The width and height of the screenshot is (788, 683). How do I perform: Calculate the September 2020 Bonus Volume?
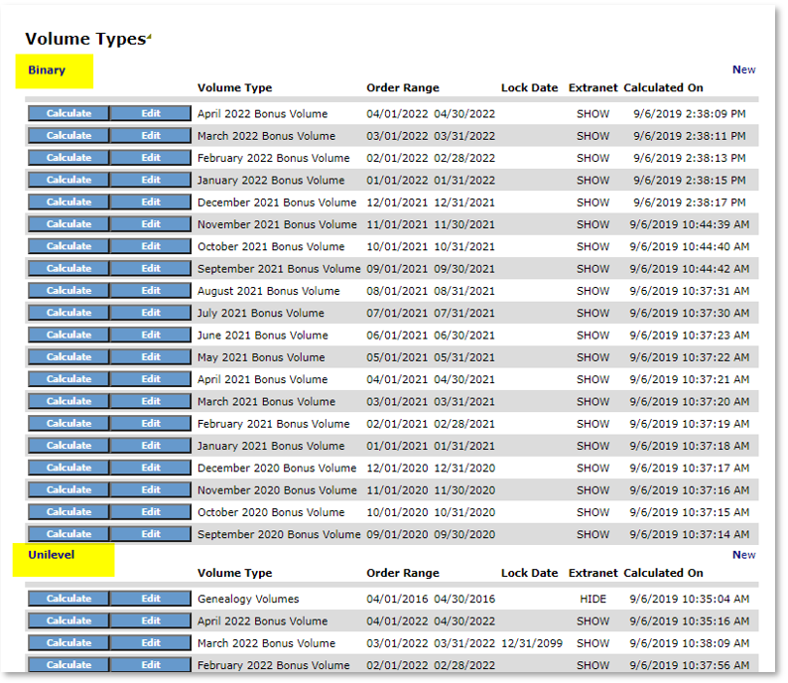coord(68,534)
